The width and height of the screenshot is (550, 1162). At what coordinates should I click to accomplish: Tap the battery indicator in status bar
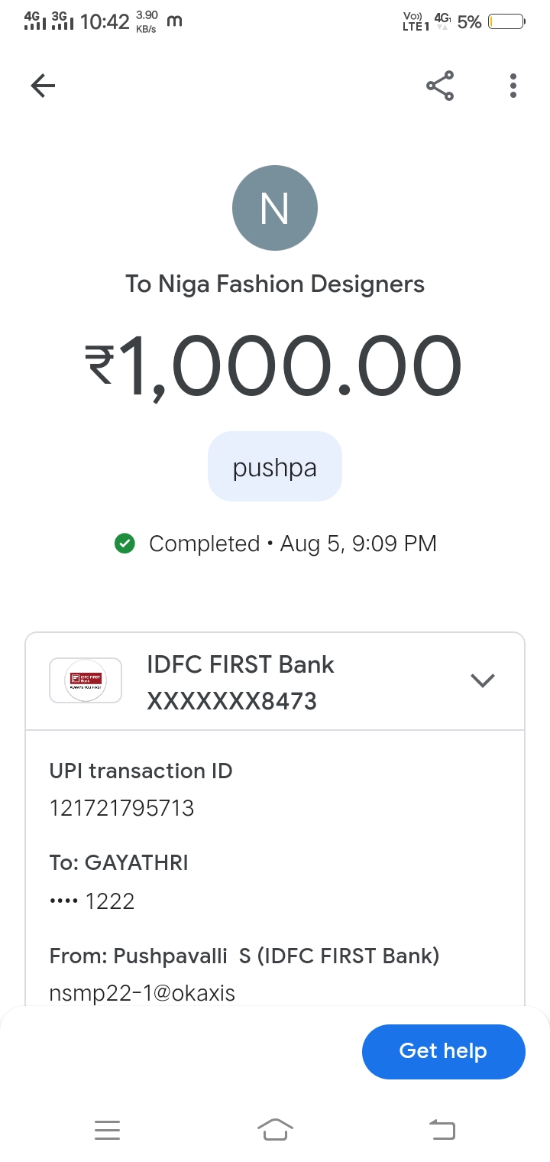tap(506, 22)
